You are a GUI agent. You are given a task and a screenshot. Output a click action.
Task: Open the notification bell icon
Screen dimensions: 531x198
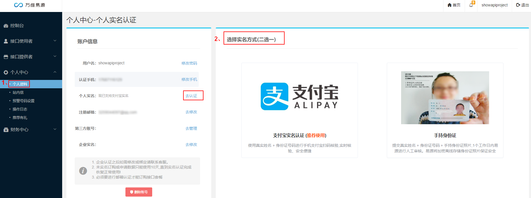(471, 5)
